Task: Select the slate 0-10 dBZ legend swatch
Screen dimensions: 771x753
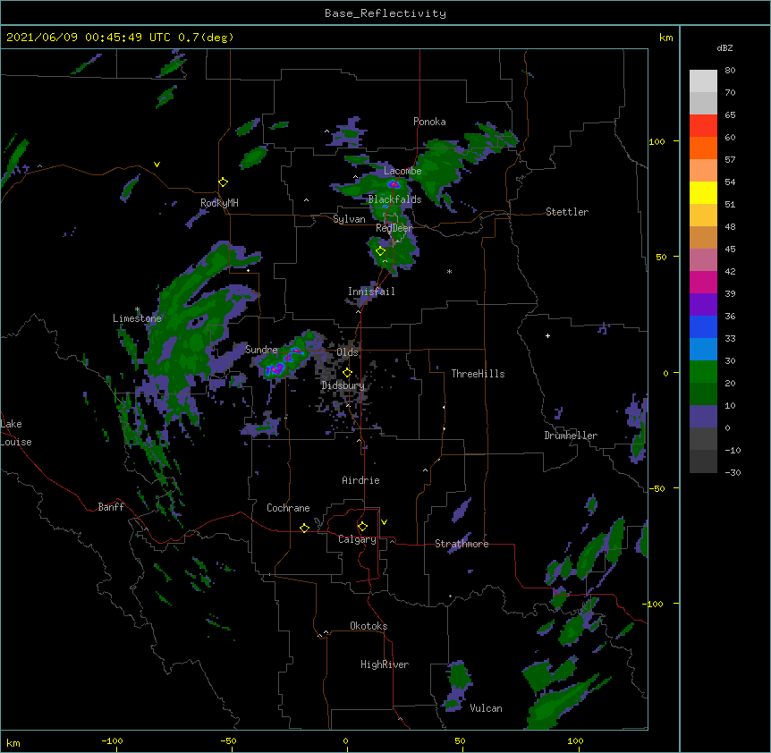Action: (703, 417)
